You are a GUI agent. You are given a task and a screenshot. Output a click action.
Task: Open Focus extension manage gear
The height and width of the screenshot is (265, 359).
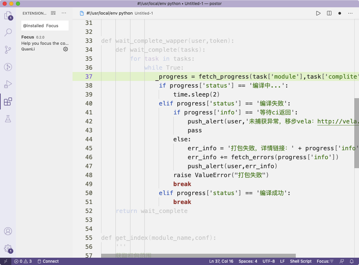[x=66, y=49]
